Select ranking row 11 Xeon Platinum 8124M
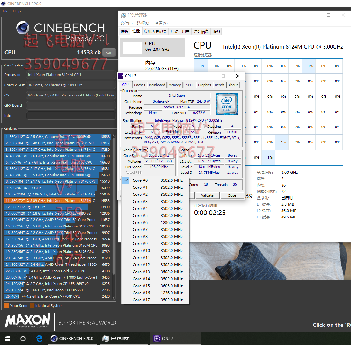Screen dimensions: 351x345 coord(57,201)
